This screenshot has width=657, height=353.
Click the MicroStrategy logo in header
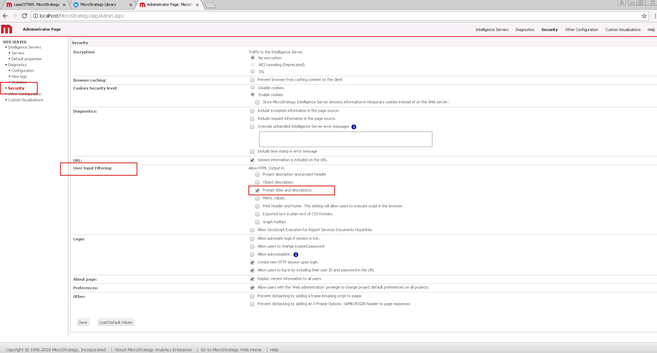(7, 29)
